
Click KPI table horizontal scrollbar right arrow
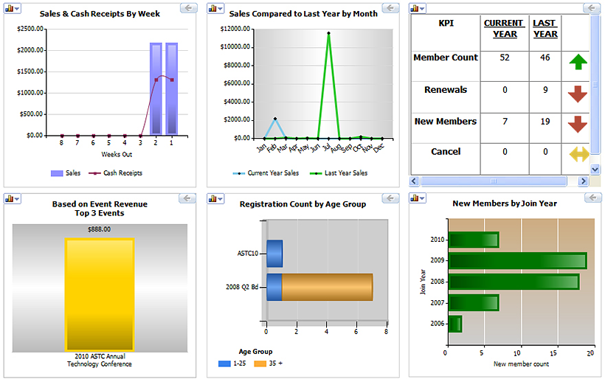(x=584, y=181)
